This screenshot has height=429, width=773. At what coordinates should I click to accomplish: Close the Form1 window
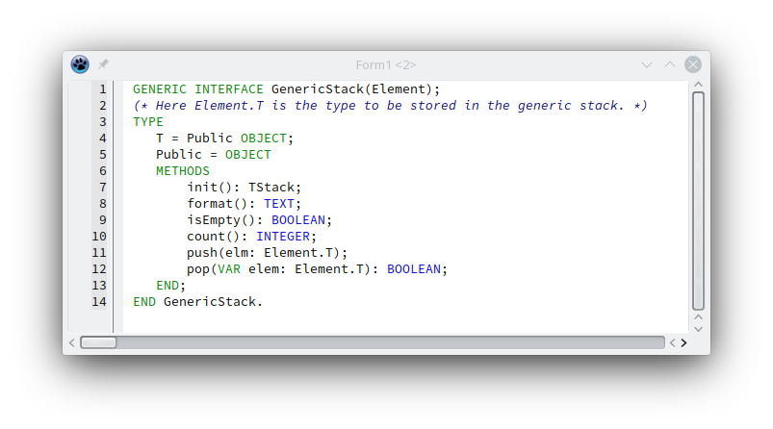click(x=693, y=64)
